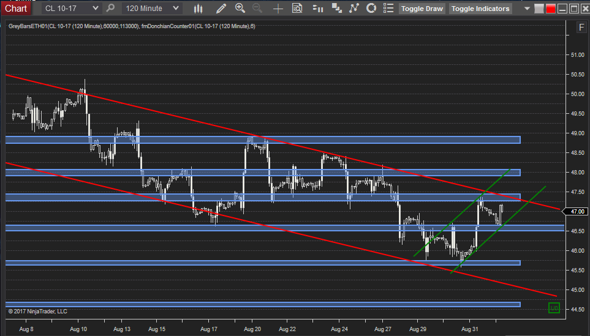Click the 51.00 price axis label

point(577,55)
